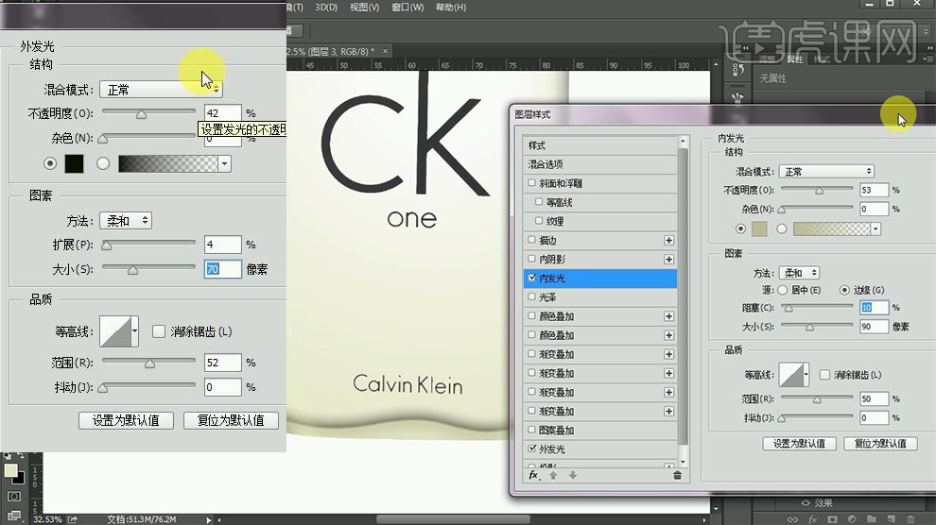
Task: Toggle Quick Mask mode in toolbox
Action: [14, 497]
